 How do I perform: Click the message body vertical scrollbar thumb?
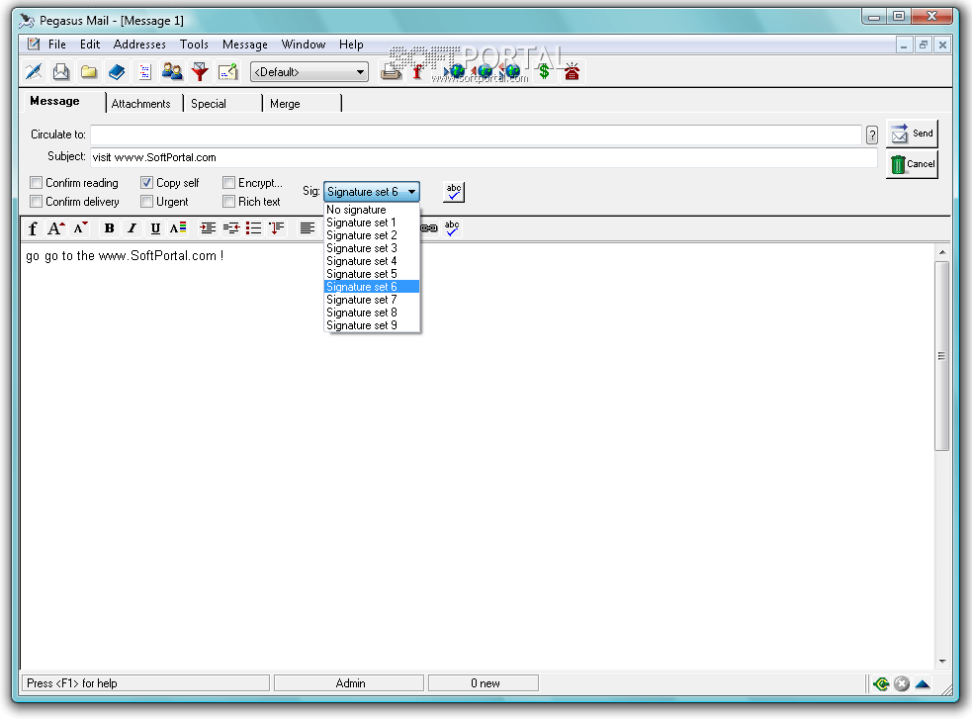click(941, 356)
